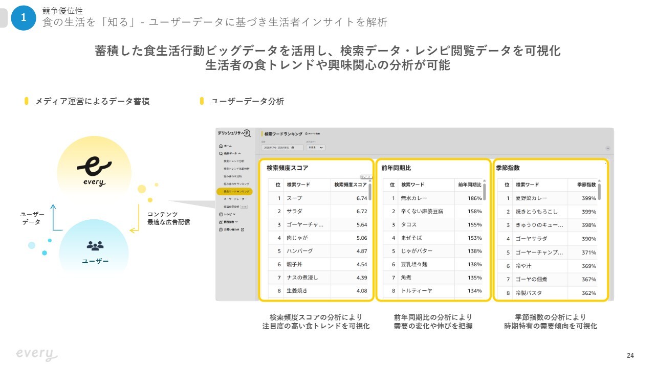Click the レシピ book icon in sidebar
This screenshot has height=368, width=655.
221,214
